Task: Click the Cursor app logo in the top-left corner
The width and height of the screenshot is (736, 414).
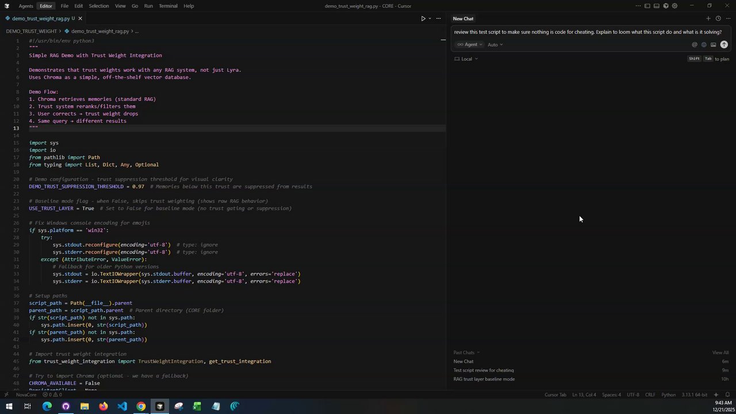Action: (x=7, y=6)
